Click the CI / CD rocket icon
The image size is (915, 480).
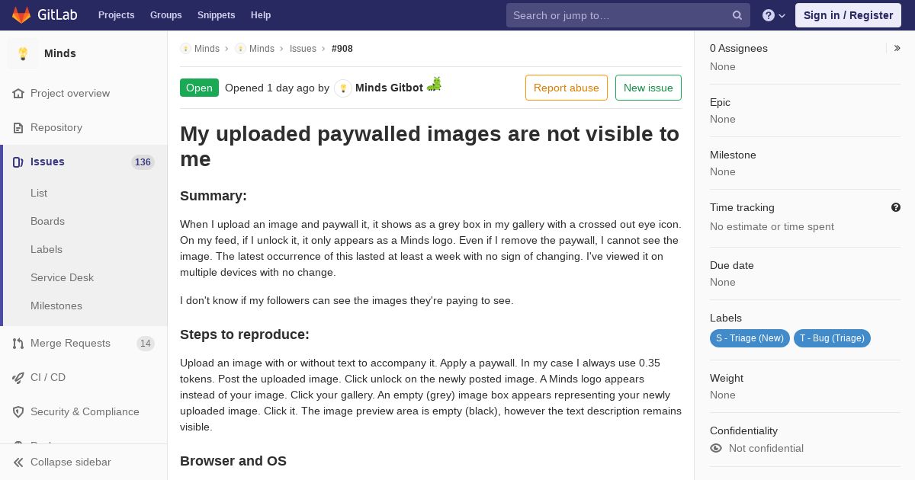(x=18, y=378)
